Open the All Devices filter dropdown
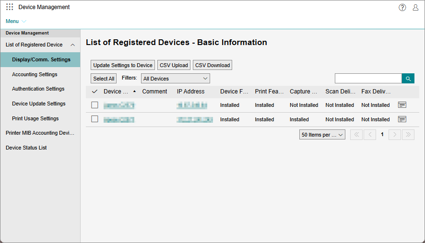The height and width of the screenshot is (243, 425). tap(175, 79)
